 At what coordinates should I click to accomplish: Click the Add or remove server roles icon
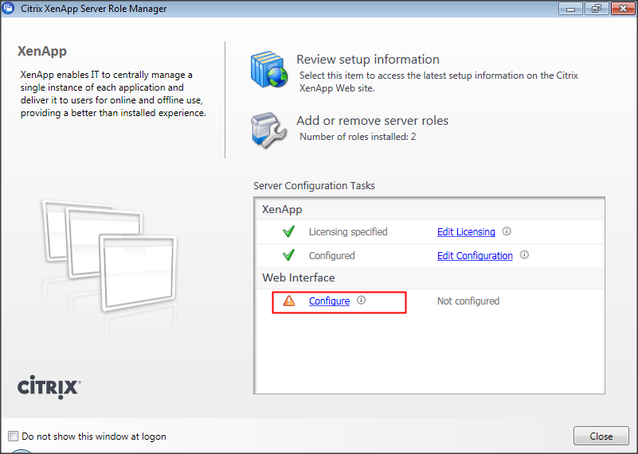pos(268,129)
